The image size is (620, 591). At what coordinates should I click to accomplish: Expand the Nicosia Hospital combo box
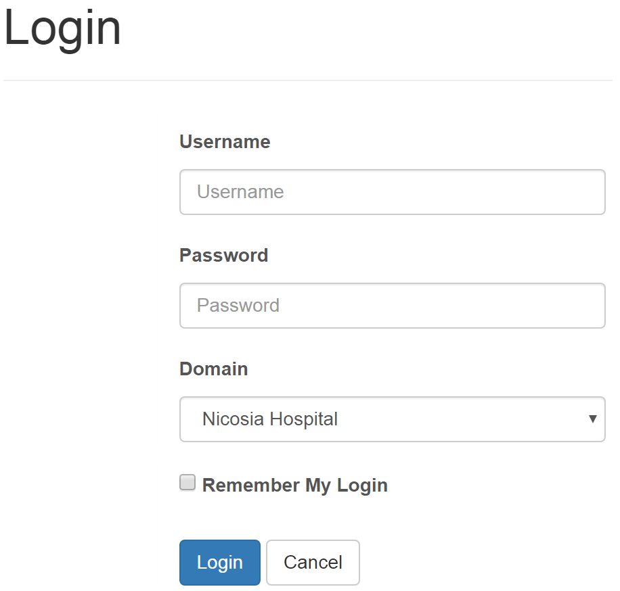click(392, 419)
